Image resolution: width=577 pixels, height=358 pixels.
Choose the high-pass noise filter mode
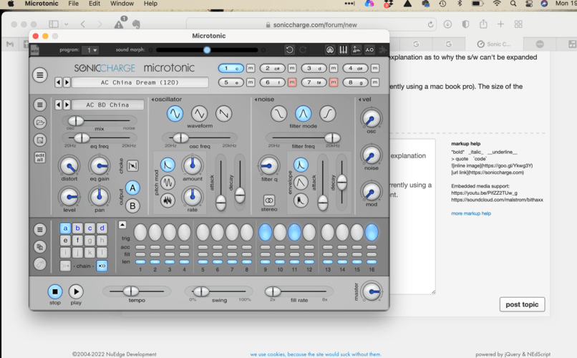click(327, 114)
